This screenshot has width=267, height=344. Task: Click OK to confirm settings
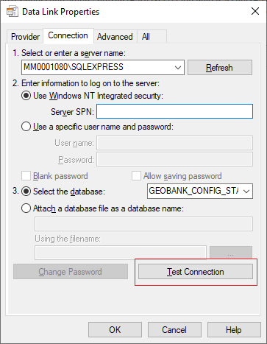115,330
